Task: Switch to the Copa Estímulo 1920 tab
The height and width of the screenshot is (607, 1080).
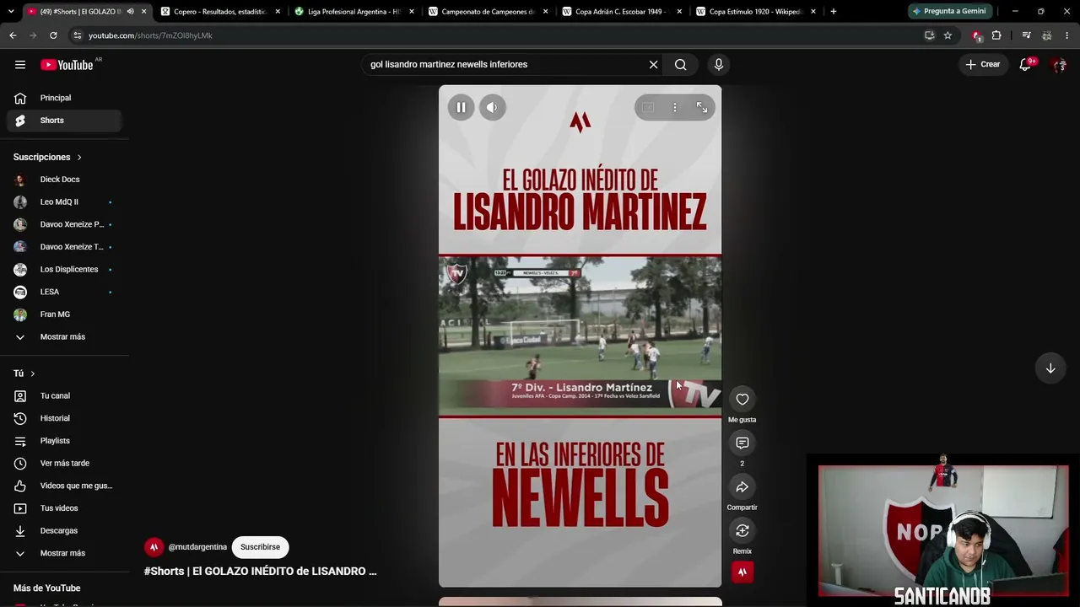Action: (756, 12)
